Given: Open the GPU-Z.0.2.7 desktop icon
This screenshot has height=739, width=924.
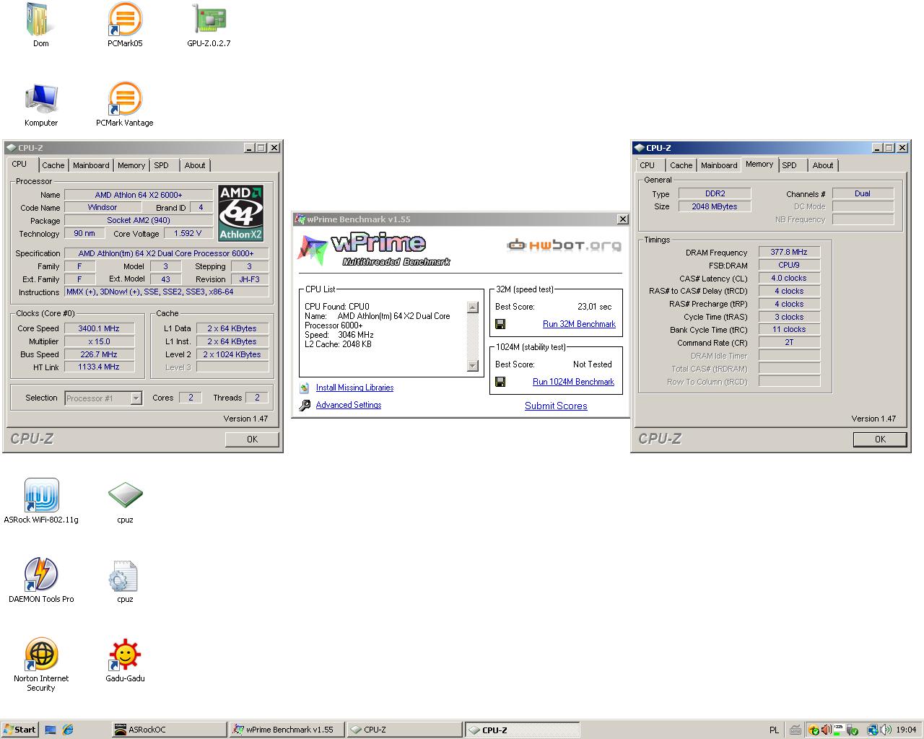Looking at the screenshot, I should (x=209, y=20).
